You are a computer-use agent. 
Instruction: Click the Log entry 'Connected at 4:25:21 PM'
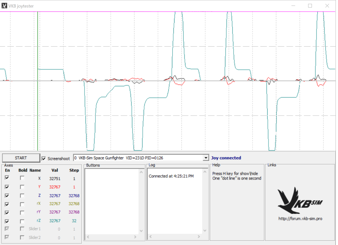click(x=171, y=176)
